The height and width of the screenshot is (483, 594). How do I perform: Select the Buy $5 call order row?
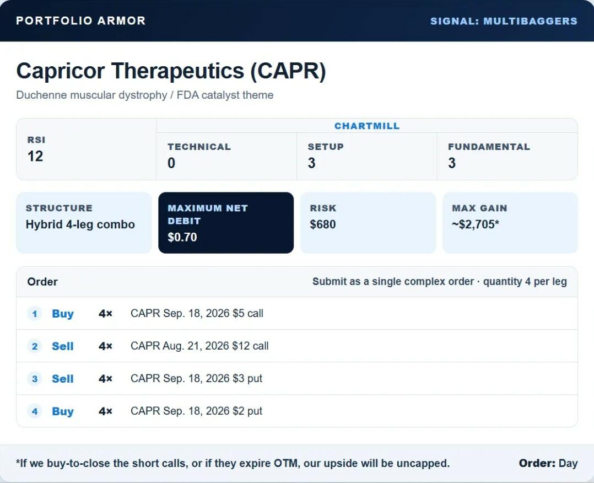(x=297, y=314)
